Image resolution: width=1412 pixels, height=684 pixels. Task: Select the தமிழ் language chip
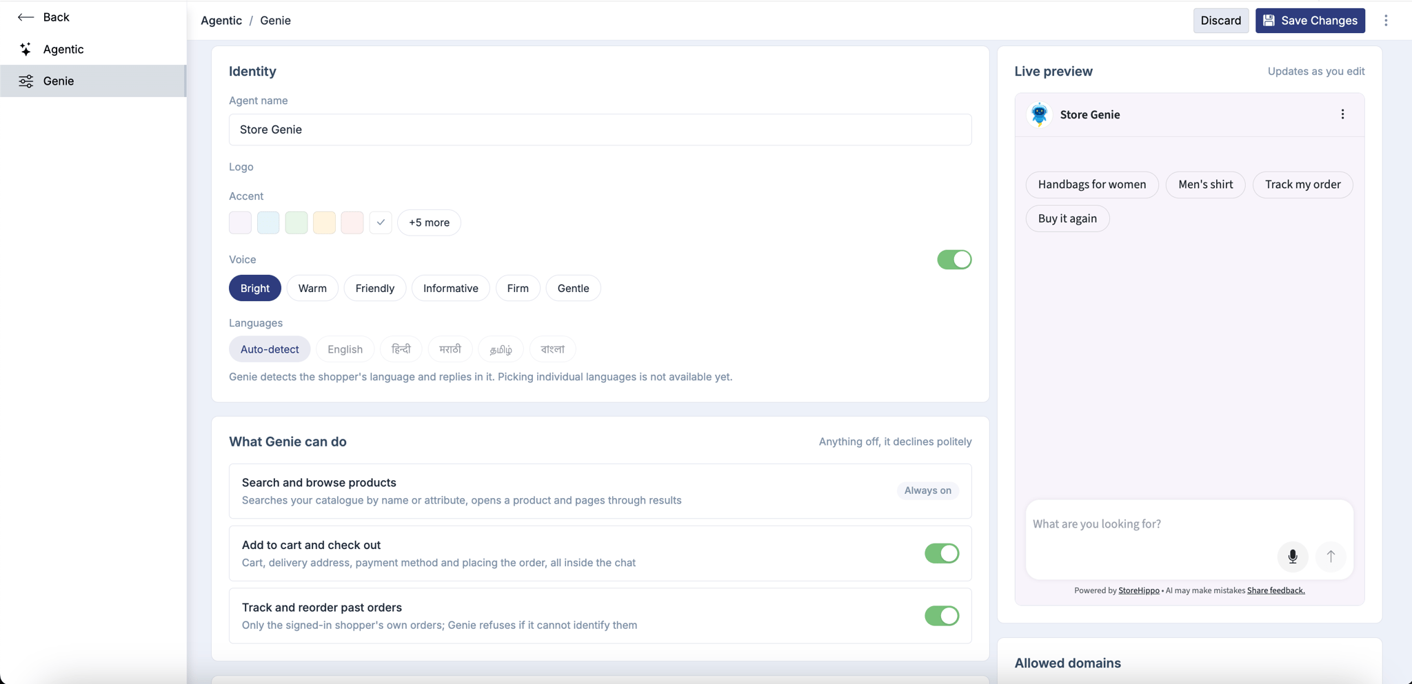tap(501, 349)
